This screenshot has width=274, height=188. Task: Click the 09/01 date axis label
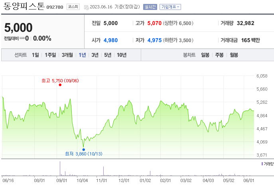click(61, 180)
